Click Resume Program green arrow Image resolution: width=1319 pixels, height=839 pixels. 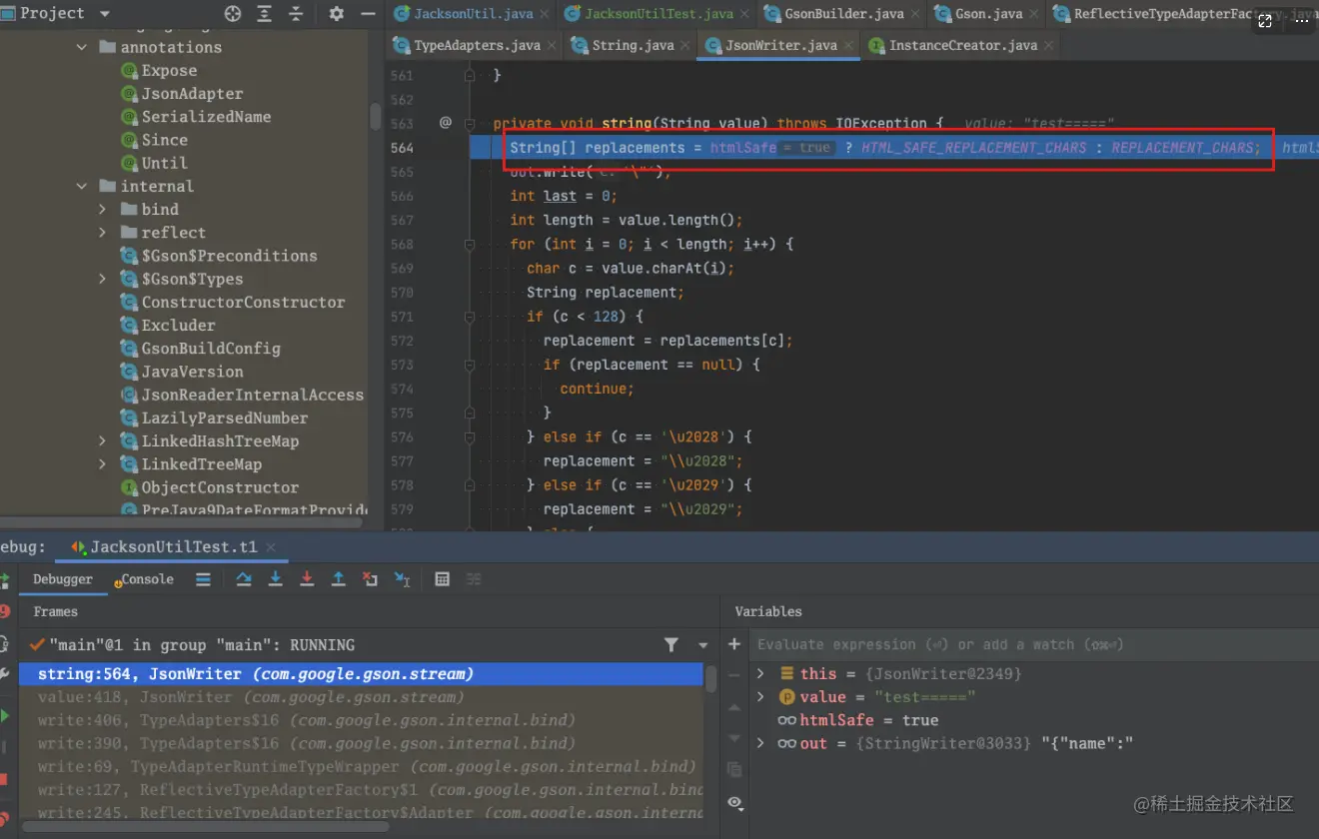pos(5,716)
